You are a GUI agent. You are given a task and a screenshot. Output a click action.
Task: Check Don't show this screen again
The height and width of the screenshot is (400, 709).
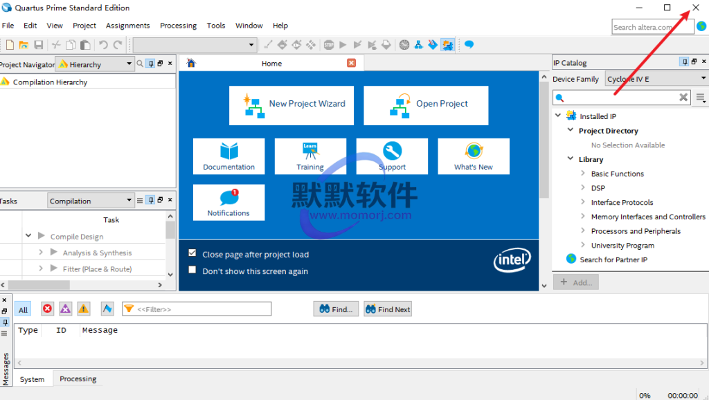pyautogui.click(x=192, y=270)
